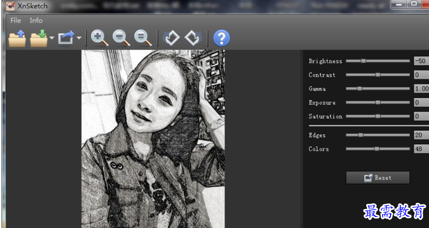The height and width of the screenshot is (228, 429).
Task: Open an image with the folder-up icon
Action: pos(17,38)
